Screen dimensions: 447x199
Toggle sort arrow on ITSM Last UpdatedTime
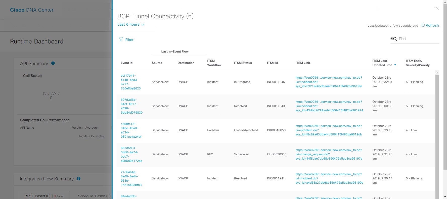pos(395,65)
